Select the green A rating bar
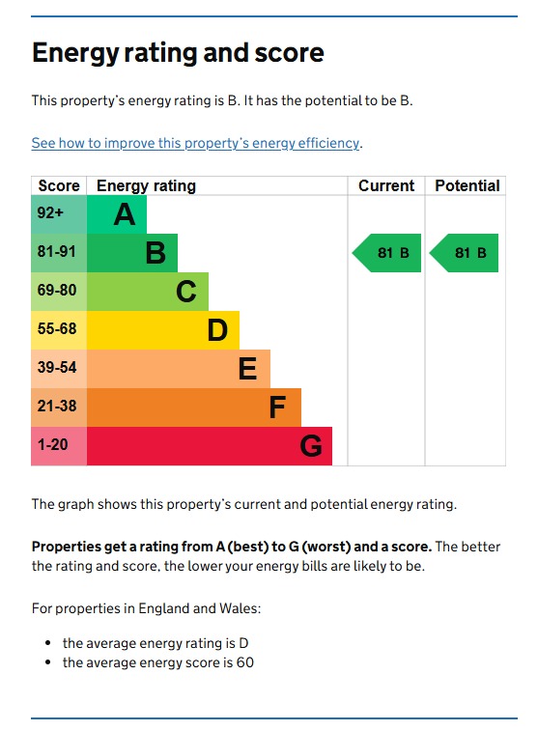 pyautogui.click(x=117, y=214)
